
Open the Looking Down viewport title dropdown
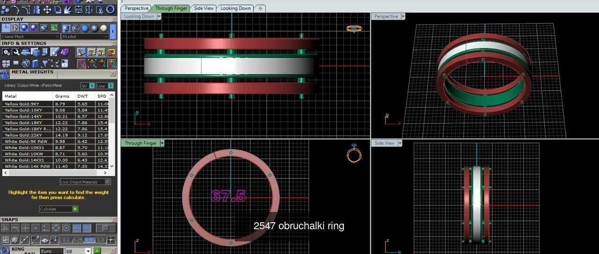(x=159, y=16)
